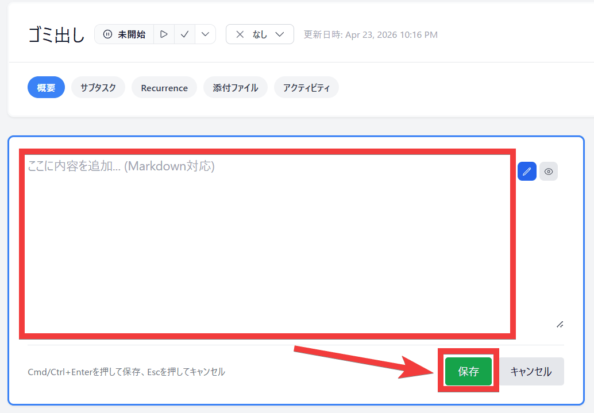The image size is (594, 413).
Task: Show the アクティビティ tab
Action: (306, 88)
